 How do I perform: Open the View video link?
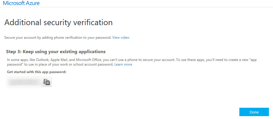[x=121, y=38]
